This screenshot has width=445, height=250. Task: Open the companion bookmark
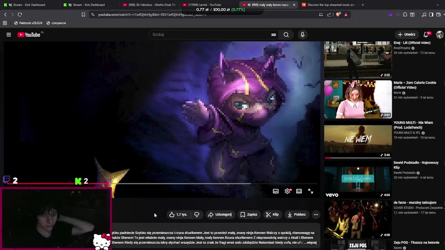(x=56, y=23)
